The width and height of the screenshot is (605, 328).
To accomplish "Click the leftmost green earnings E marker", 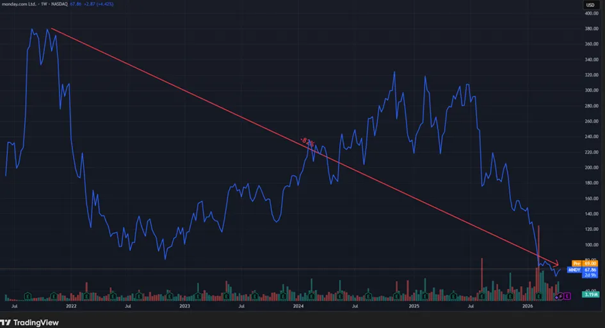I will tap(28, 297).
